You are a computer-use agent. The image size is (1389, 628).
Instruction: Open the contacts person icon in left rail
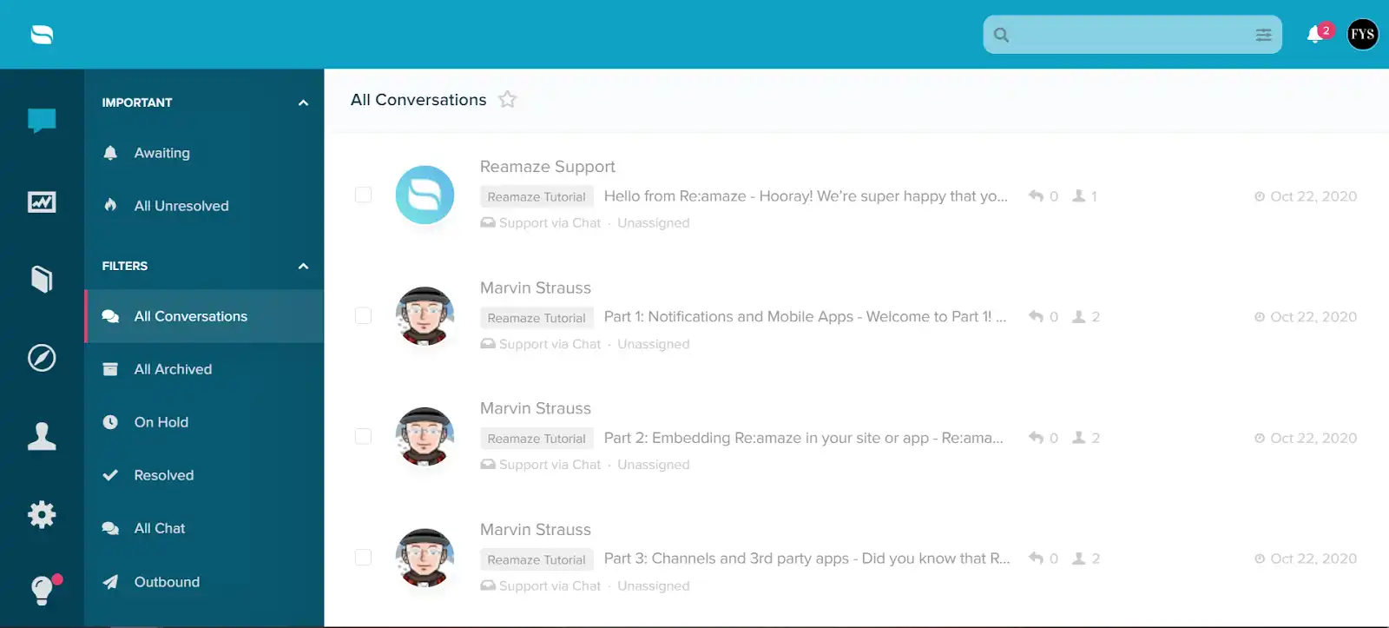tap(42, 436)
